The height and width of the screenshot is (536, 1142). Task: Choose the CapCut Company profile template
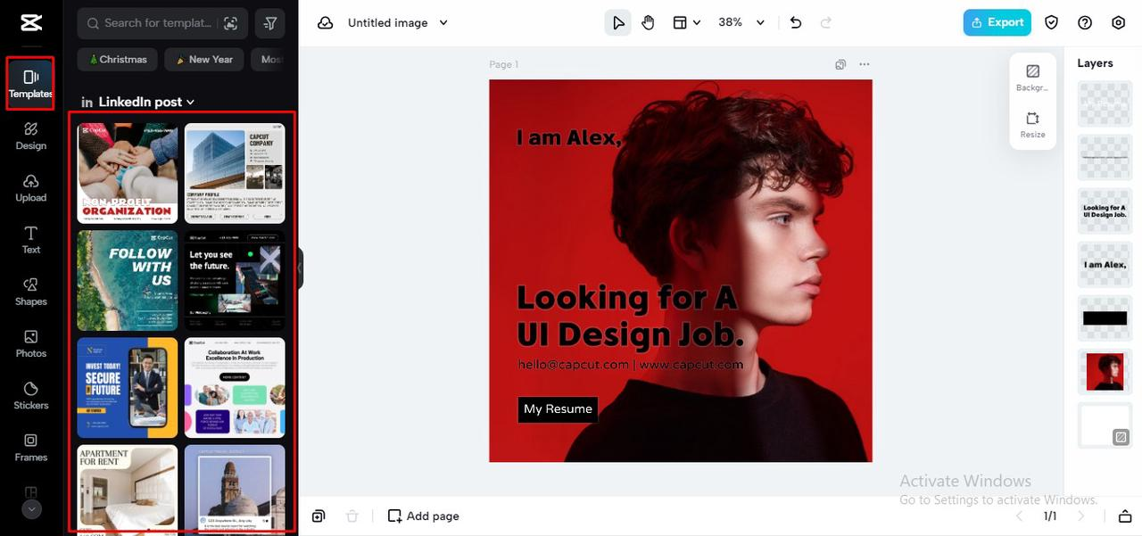tap(235, 173)
